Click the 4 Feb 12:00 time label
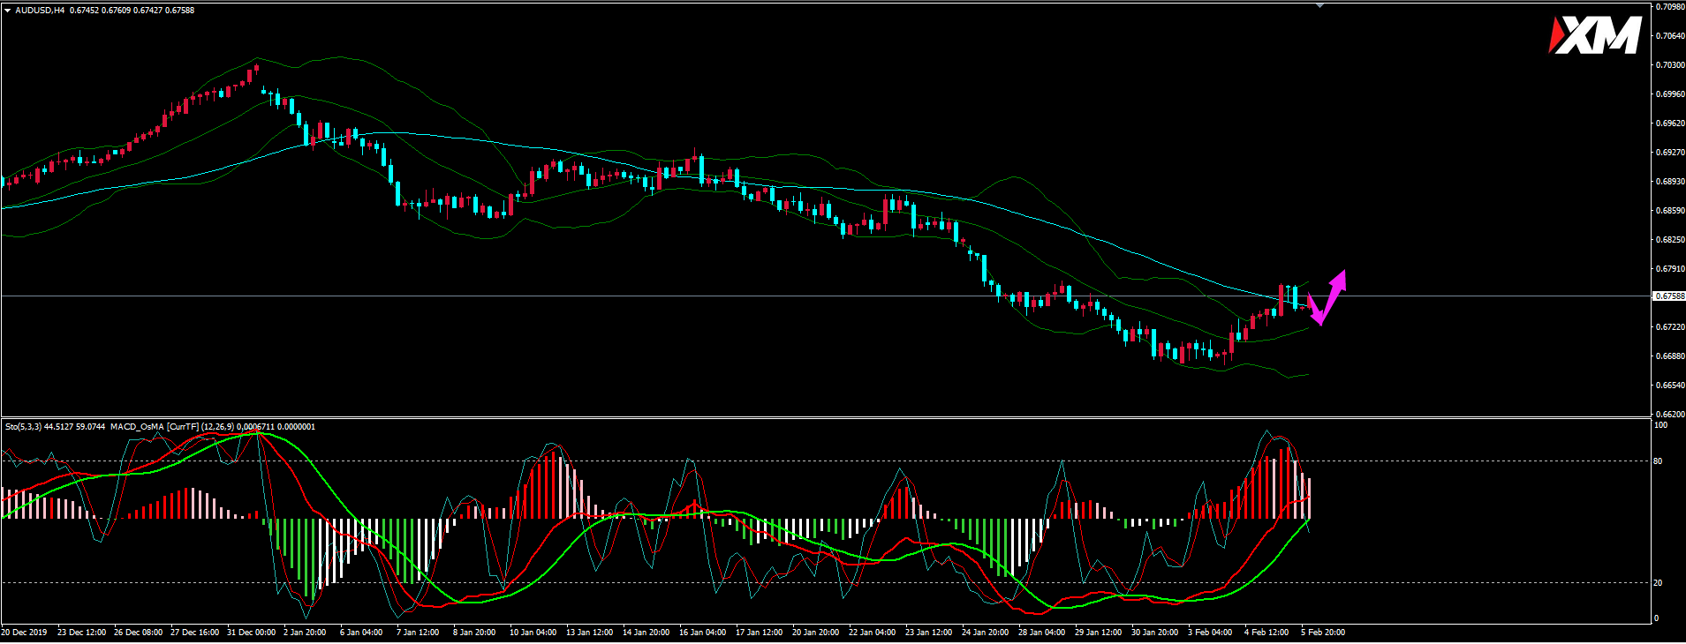Screen dimensions: 1686x644 point(1266,633)
